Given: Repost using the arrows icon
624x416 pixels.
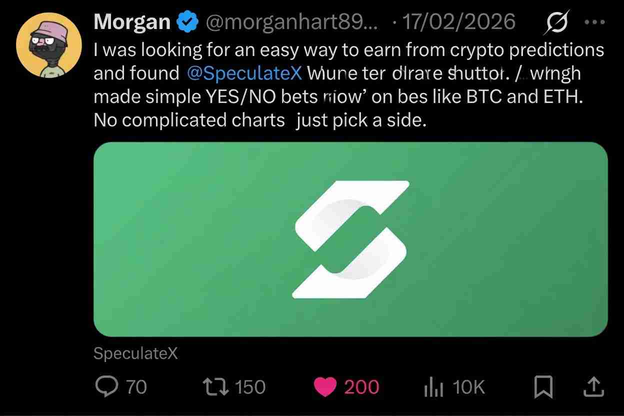Looking at the screenshot, I should pyautogui.click(x=215, y=387).
